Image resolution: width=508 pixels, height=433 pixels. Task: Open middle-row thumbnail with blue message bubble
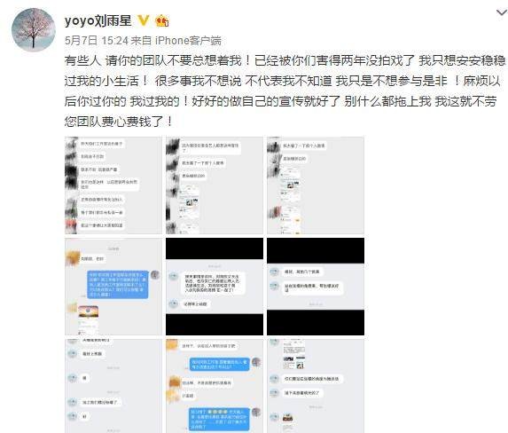tap(113, 287)
